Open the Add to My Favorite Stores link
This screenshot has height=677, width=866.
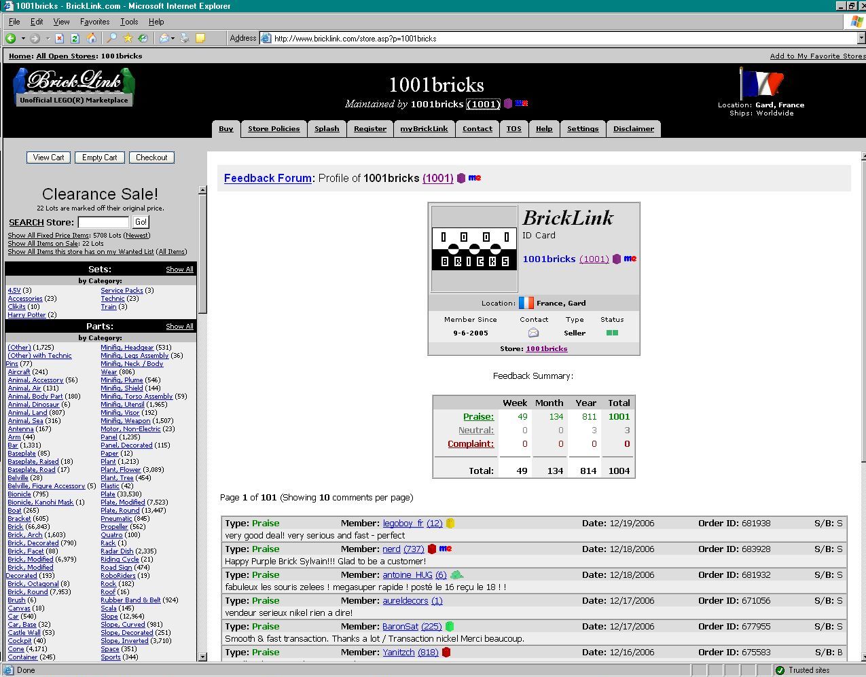[818, 56]
